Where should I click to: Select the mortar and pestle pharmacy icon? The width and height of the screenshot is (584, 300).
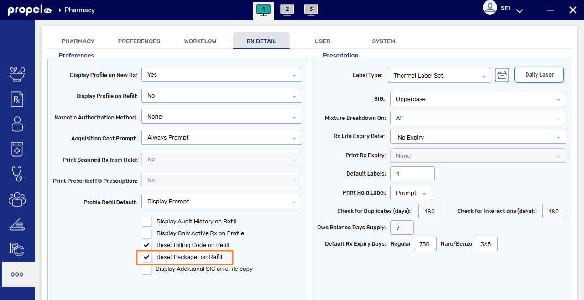[x=17, y=74]
